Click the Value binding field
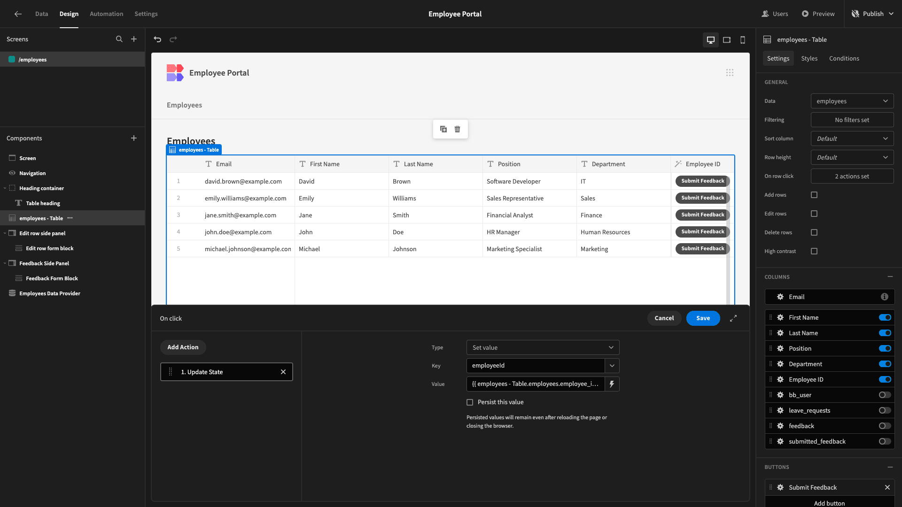 pos(536,384)
